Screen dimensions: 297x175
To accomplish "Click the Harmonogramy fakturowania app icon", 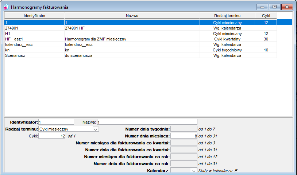I will [x=6, y=7].
